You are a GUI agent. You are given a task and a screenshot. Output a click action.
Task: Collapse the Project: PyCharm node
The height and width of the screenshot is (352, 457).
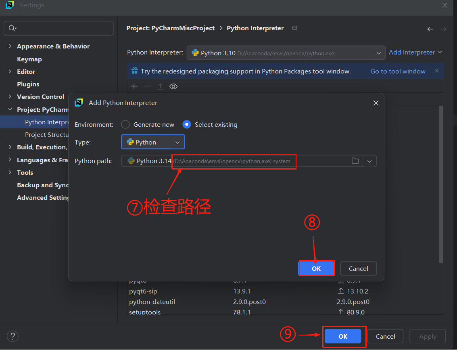[x=10, y=109]
